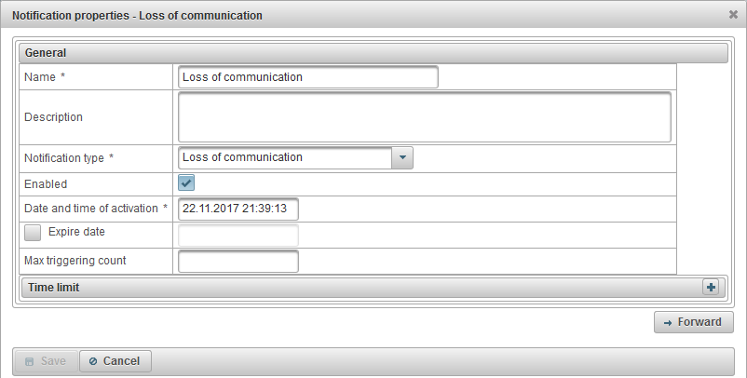
Task: Click the Forward arrow icon
Action: (668, 322)
